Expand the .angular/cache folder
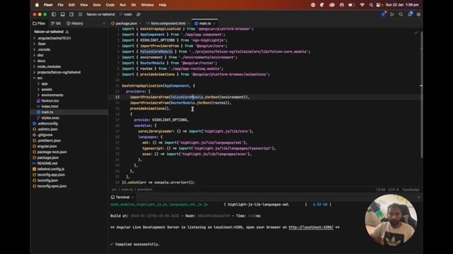 (x=35, y=38)
